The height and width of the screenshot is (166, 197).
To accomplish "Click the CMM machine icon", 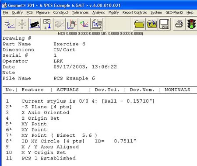I will (x=97, y=24).
